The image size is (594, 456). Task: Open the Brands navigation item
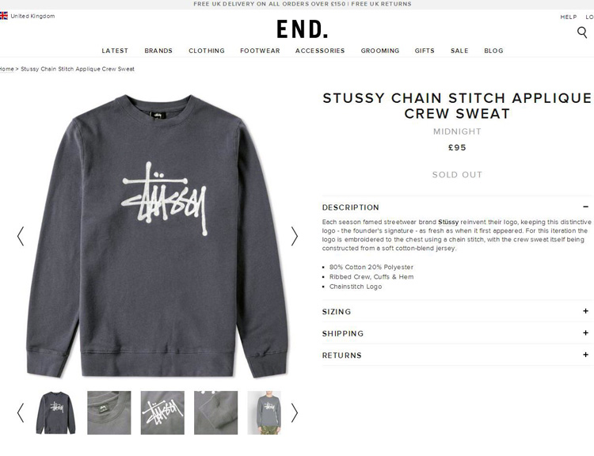(158, 51)
